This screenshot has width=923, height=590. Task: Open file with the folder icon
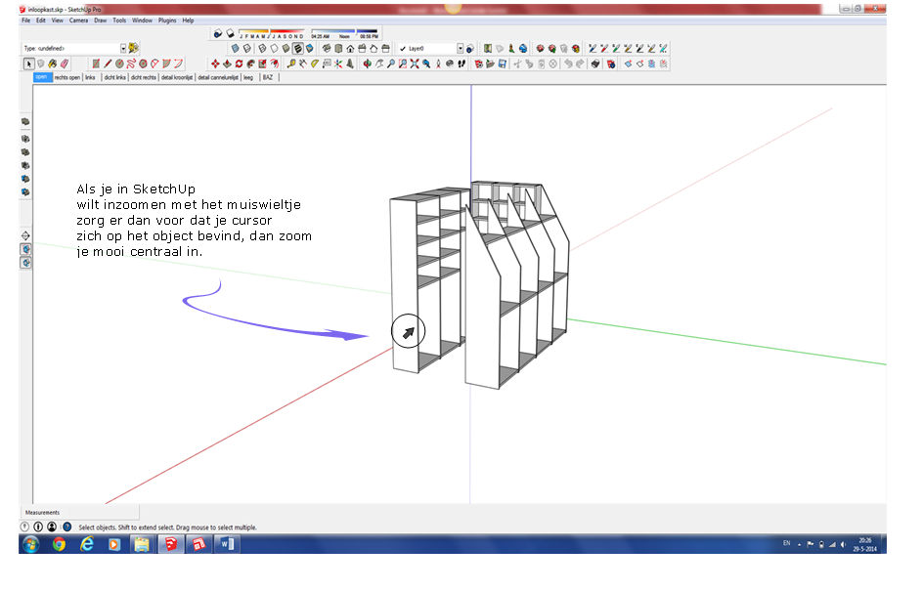[x=490, y=63]
